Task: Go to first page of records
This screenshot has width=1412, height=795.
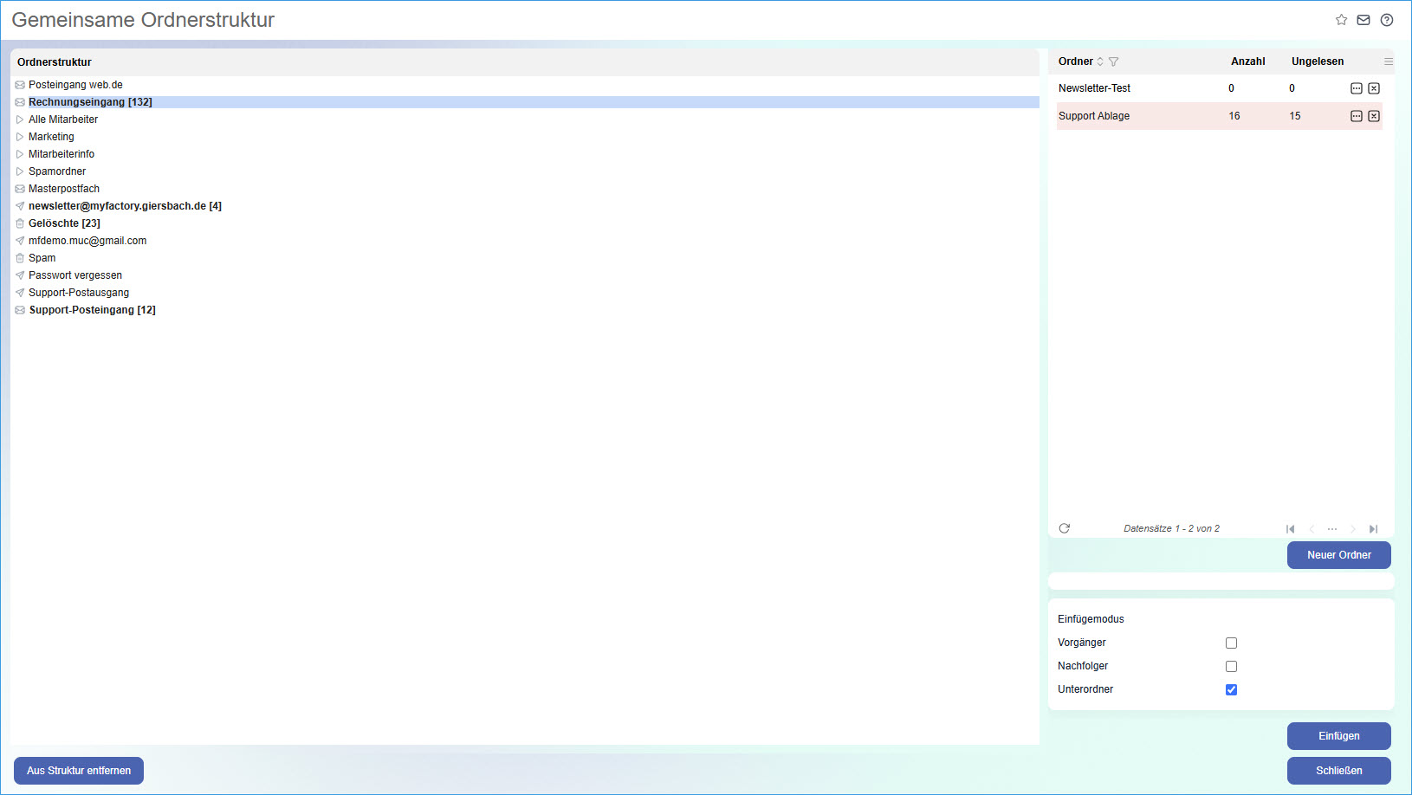Action: [1291, 529]
